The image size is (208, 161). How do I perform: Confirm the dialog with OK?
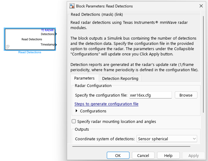[118, 155]
